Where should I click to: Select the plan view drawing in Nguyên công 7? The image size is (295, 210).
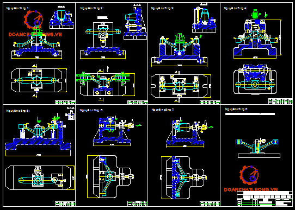[184, 177]
